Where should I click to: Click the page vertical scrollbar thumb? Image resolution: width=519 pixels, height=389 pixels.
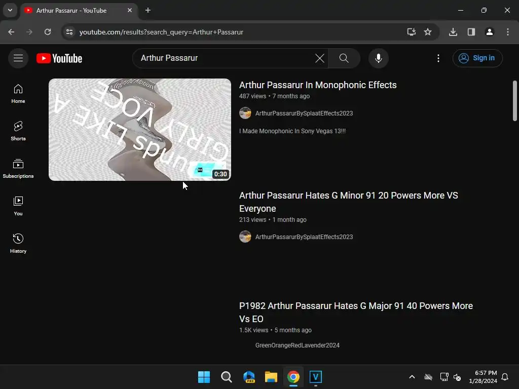click(515, 101)
